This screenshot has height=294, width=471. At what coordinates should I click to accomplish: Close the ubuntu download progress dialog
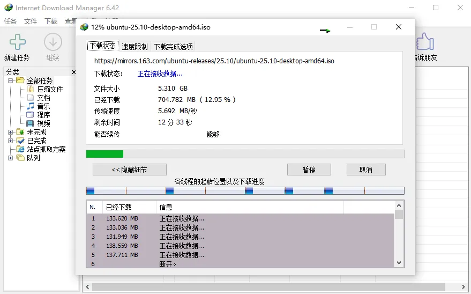[x=399, y=27]
